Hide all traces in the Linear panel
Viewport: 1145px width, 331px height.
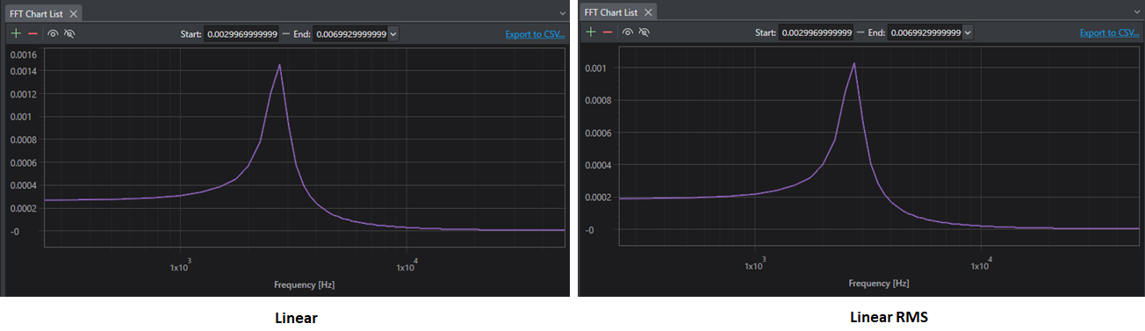69,33
